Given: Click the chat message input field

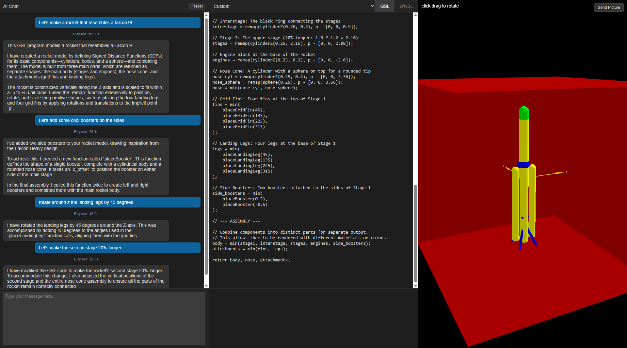Looking at the screenshot, I should tap(104, 318).
